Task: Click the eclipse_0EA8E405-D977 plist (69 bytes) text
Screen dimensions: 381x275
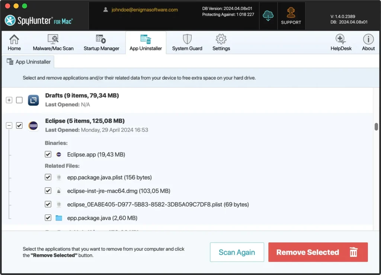Action: tap(158, 205)
